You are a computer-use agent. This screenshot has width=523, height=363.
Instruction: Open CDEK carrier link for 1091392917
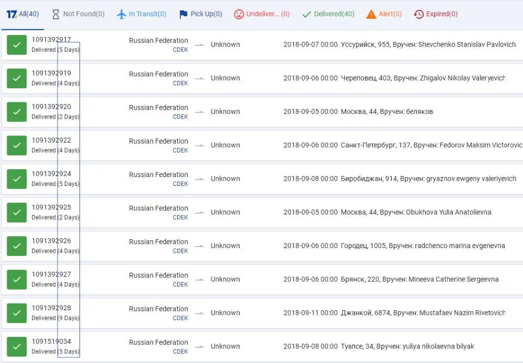(180, 50)
